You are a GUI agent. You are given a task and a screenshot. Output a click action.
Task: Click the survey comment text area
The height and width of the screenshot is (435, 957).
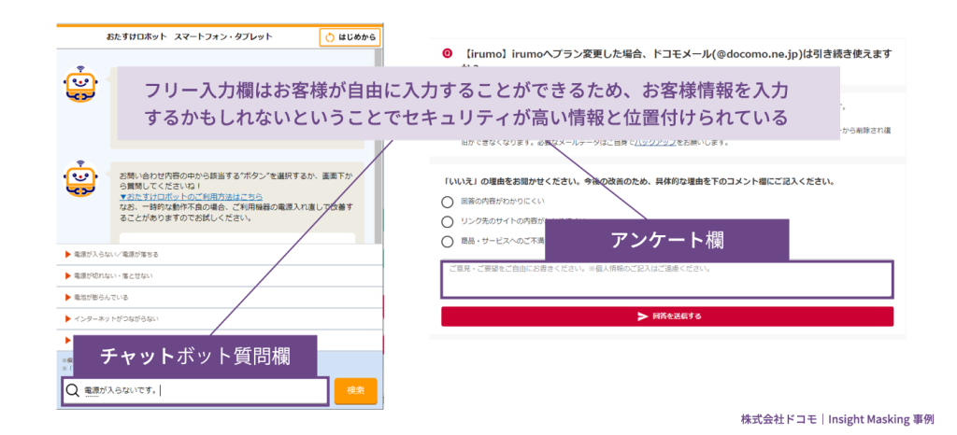[x=666, y=280]
